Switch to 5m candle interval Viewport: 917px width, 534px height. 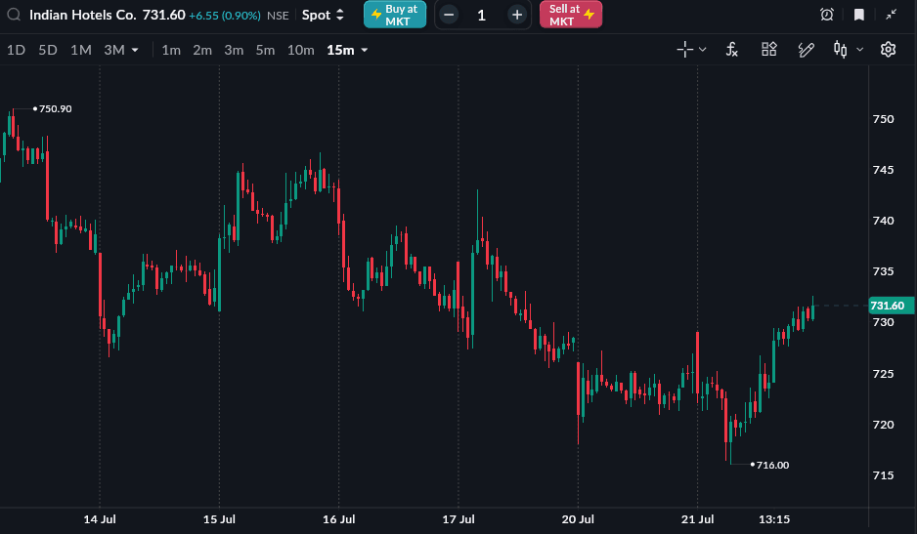click(x=265, y=50)
